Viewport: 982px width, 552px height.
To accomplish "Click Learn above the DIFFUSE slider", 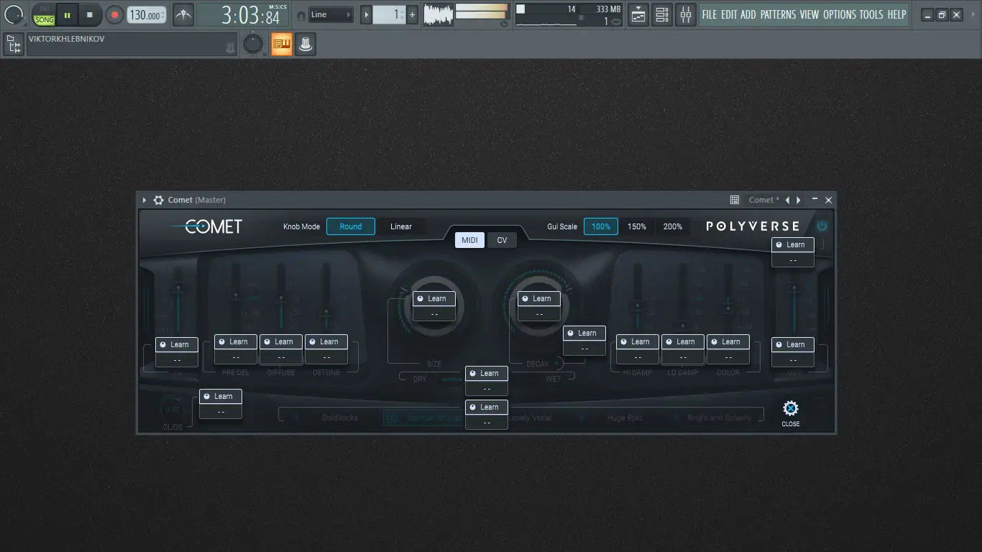I will coord(281,341).
